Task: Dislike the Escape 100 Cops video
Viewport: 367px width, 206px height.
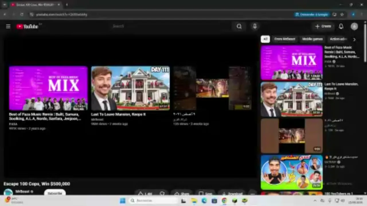Action: pyautogui.click(x=162, y=193)
